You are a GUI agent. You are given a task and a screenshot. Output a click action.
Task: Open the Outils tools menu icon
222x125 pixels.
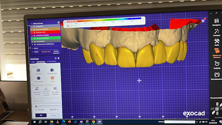coord(217,41)
